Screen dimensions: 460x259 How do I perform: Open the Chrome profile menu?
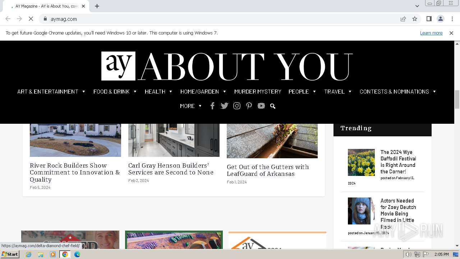(x=440, y=19)
